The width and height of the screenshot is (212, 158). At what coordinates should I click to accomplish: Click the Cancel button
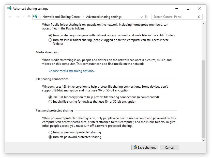[x=169, y=147]
